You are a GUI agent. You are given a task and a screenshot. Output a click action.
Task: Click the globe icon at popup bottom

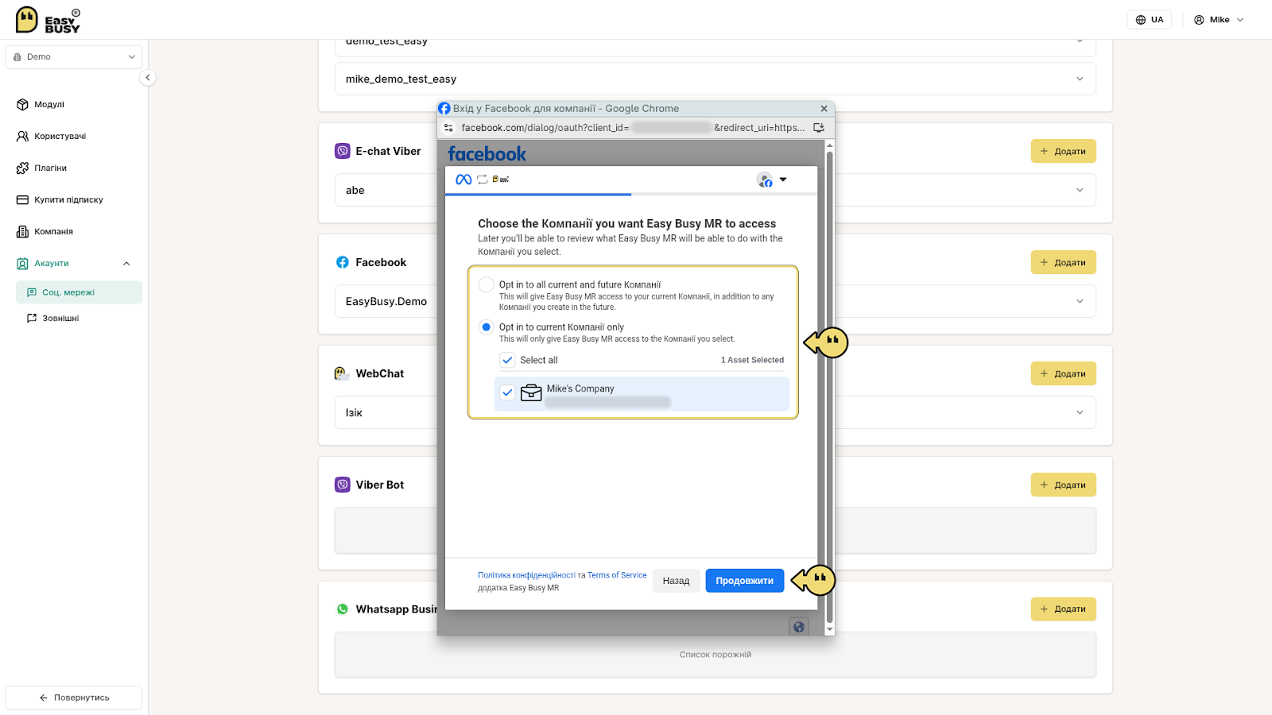point(799,627)
